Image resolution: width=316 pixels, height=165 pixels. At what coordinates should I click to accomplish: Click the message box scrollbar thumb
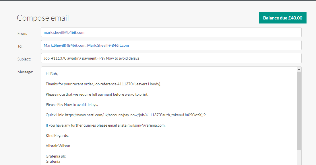(x=299, y=111)
